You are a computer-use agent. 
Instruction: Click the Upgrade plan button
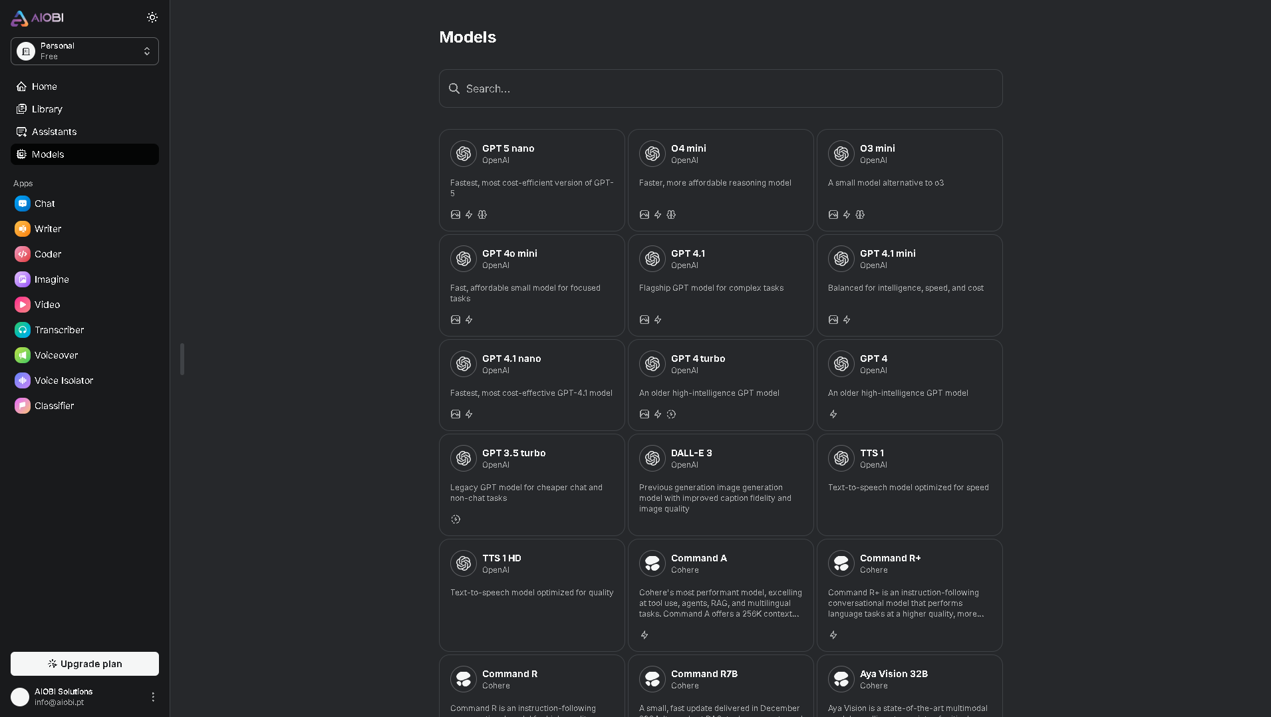(x=84, y=664)
